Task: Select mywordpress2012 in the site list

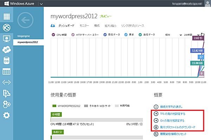Action: pos(28,42)
